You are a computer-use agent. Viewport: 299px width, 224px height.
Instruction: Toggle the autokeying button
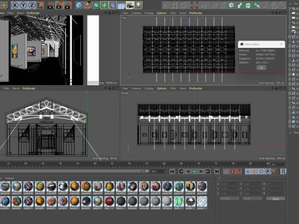tap(239, 171)
